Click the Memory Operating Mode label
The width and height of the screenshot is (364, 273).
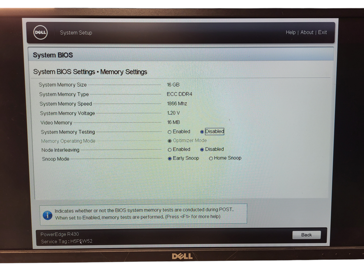pos(68,141)
